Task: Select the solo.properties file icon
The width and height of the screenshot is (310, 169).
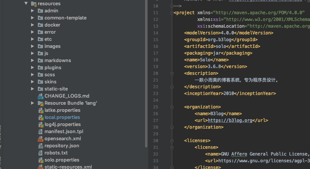Action: tap(40, 160)
